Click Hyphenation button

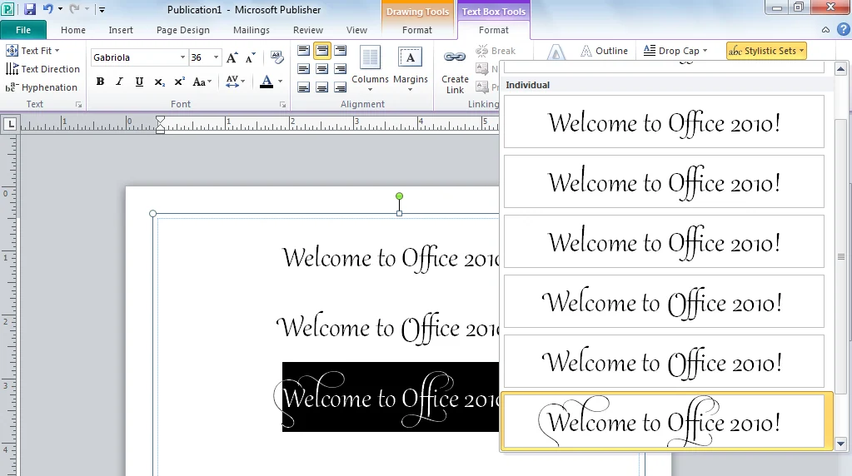(42, 87)
